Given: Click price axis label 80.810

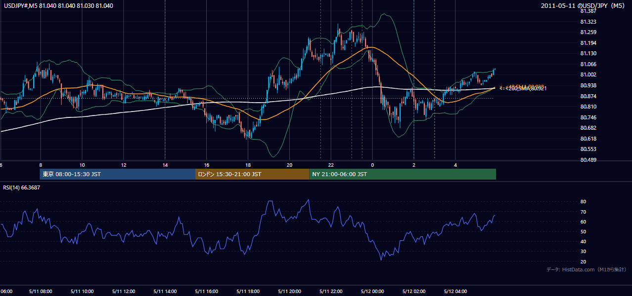Looking at the screenshot, I should tap(587, 107).
